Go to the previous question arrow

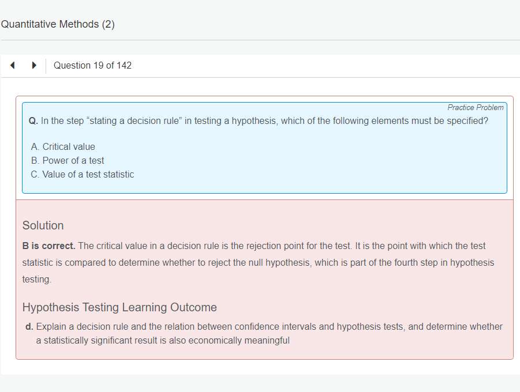point(13,66)
